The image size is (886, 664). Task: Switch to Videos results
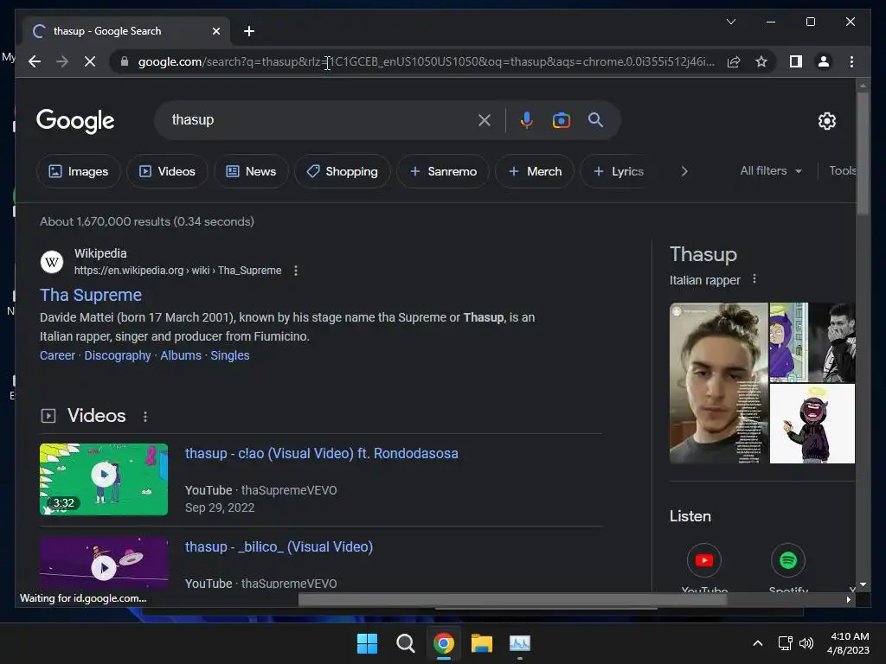[167, 171]
